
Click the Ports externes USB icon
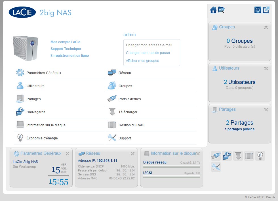(x=112, y=99)
